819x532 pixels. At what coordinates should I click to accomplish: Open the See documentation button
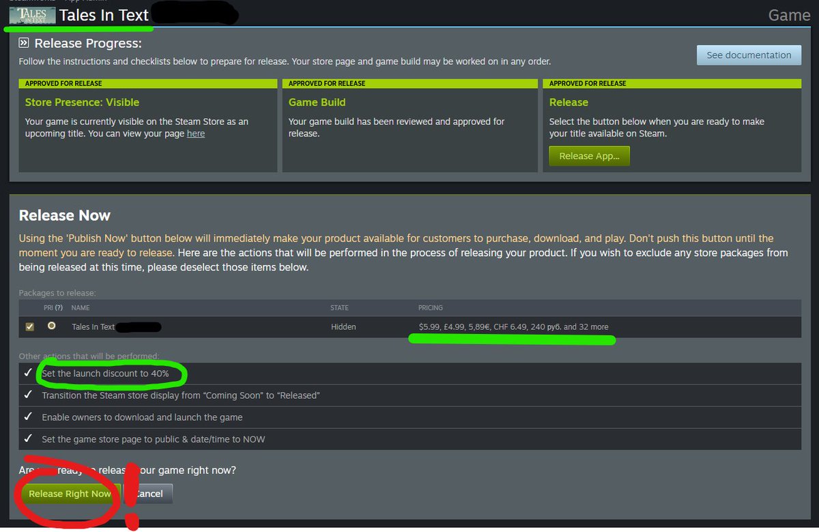pyautogui.click(x=749, y=55)
